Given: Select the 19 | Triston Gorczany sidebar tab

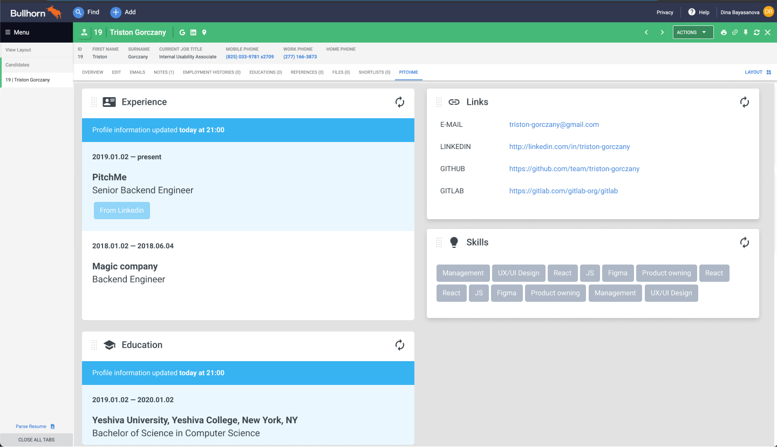Looking at the screenshot, I should 37,80.
